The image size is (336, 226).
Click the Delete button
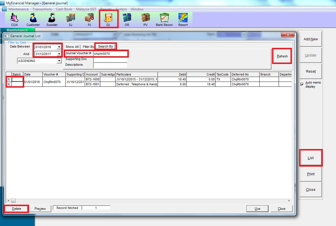point(17,209)
